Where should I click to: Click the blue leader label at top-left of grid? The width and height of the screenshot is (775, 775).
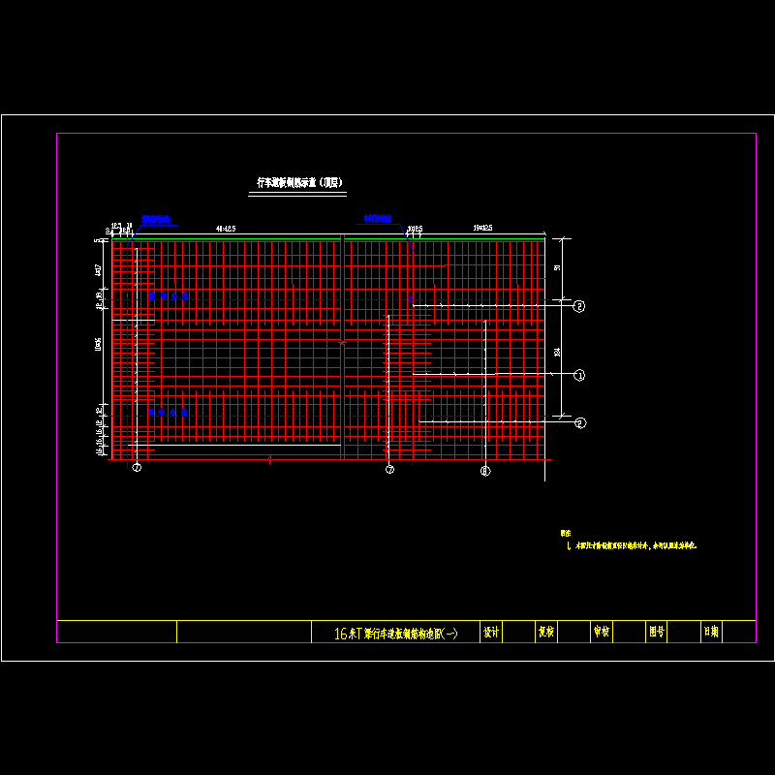[156, 220]
